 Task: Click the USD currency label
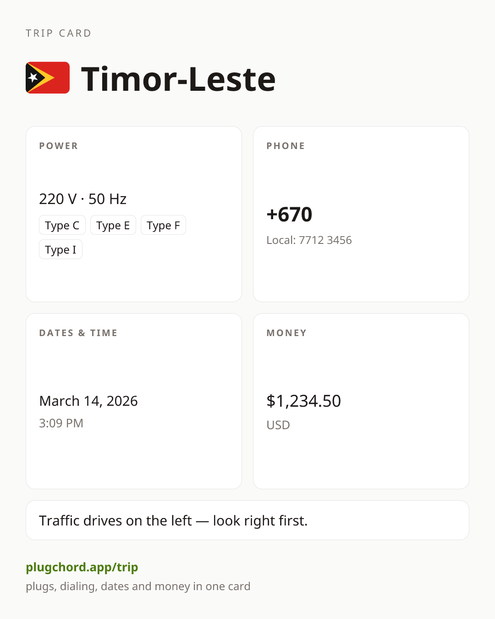coord(278,425)
